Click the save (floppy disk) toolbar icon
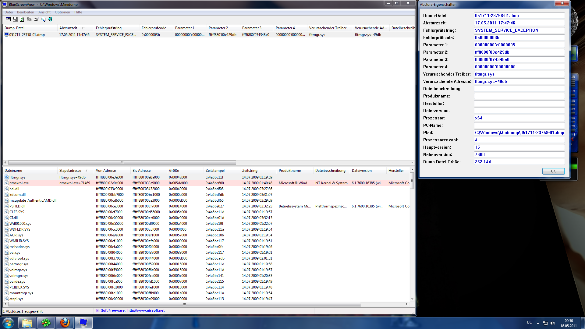This screenshot has height=329, width=585. click(15, 19)
